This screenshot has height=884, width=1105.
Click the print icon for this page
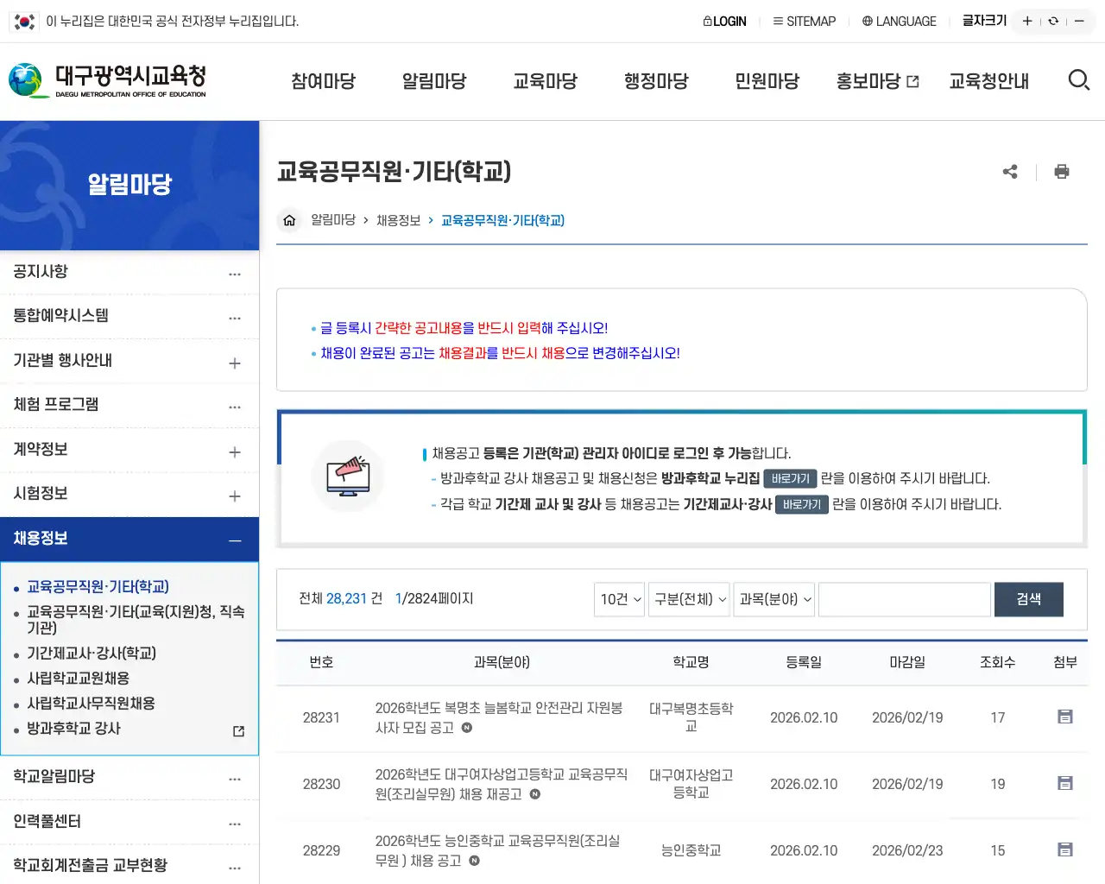click(1062, 172)
